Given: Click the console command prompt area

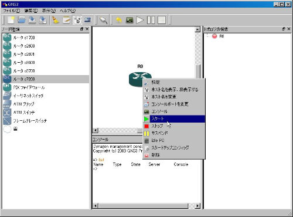Looking at the screenshot, I should click(x=95, y=169).
